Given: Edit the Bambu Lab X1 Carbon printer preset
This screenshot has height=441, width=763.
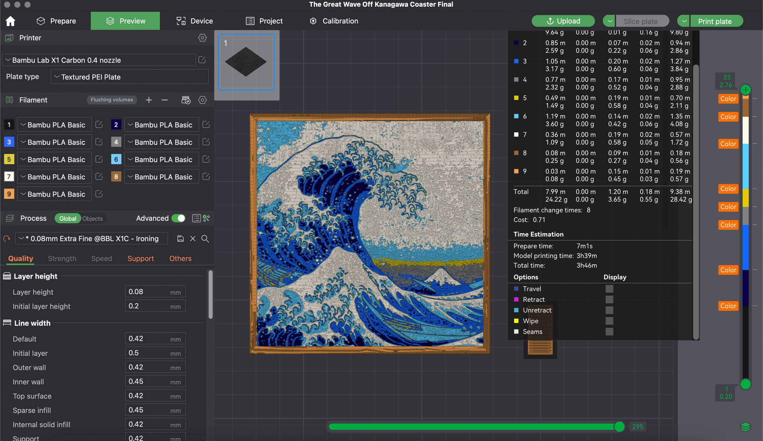Looking at the screenshot, I should pos(202,60).
